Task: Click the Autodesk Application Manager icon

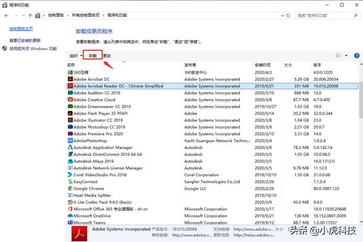Action: (x=70, y=147)
